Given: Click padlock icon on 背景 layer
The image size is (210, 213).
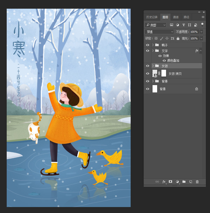Looking at the screenshot, I should [197, 89].
